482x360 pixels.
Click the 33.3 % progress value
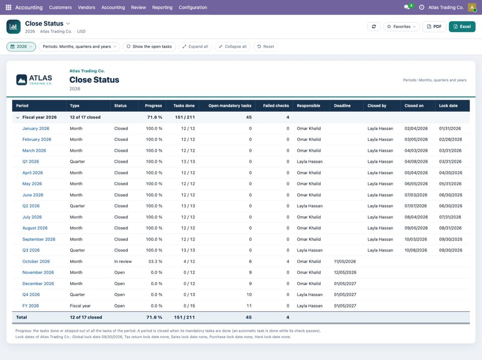(155, 261)
